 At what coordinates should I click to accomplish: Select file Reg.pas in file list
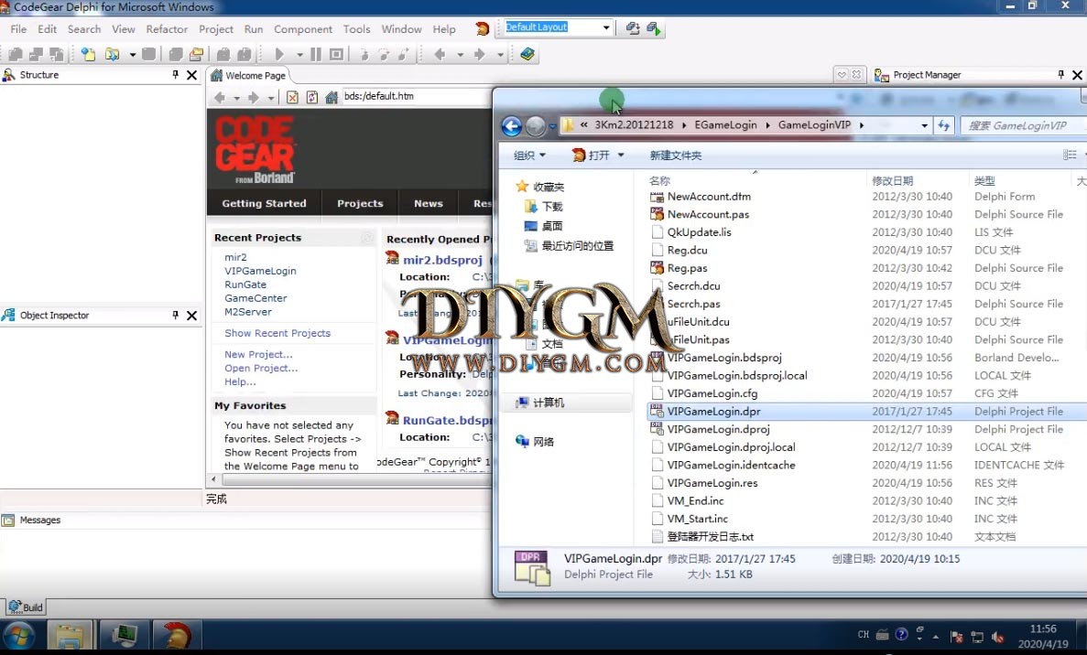[687, 268]
